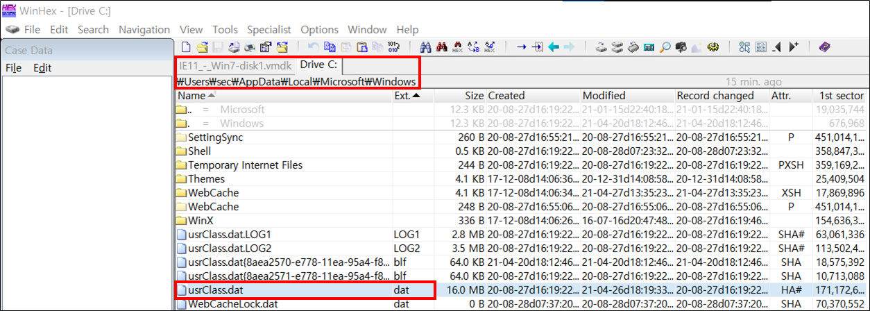Select the parent Microsoft folder row
The image size is (870, 311).
point(520,109)
